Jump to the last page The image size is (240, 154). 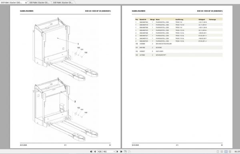(x=121, y=152)
